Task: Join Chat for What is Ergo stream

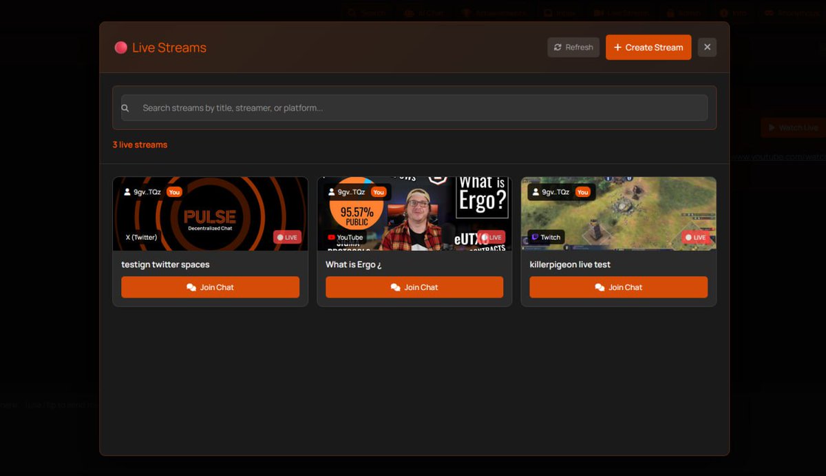Action: (414, 287)
